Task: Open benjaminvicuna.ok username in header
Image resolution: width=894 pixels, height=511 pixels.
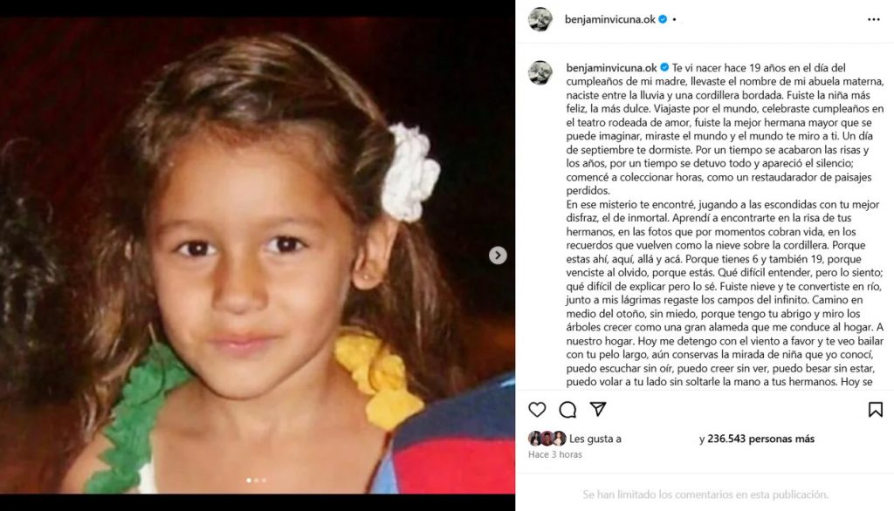Action: click(x=609, y=19)
